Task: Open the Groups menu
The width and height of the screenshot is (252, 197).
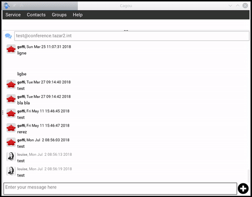Action: pyautogui.click(x=59, y=15)
